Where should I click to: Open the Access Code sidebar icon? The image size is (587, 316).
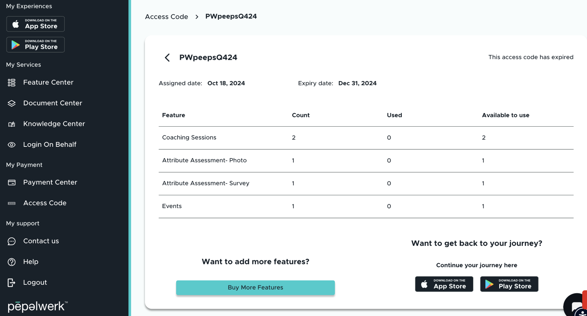(12, 203)
